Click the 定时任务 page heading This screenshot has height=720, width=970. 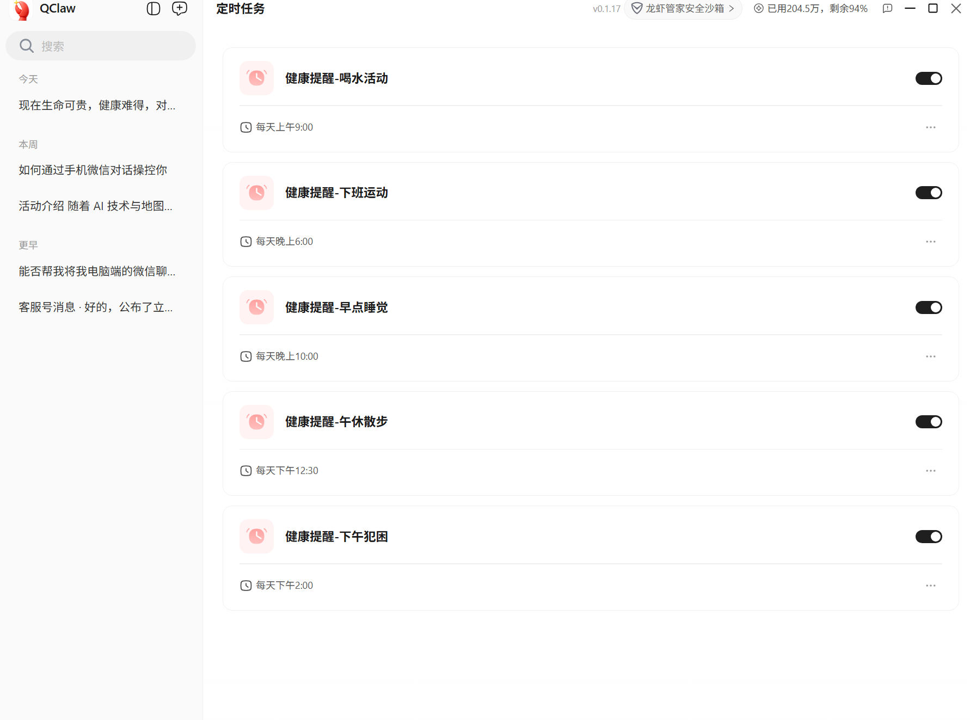point(241,9)
